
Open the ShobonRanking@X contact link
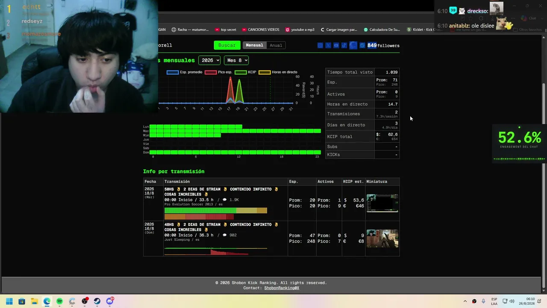coord(282,288)
